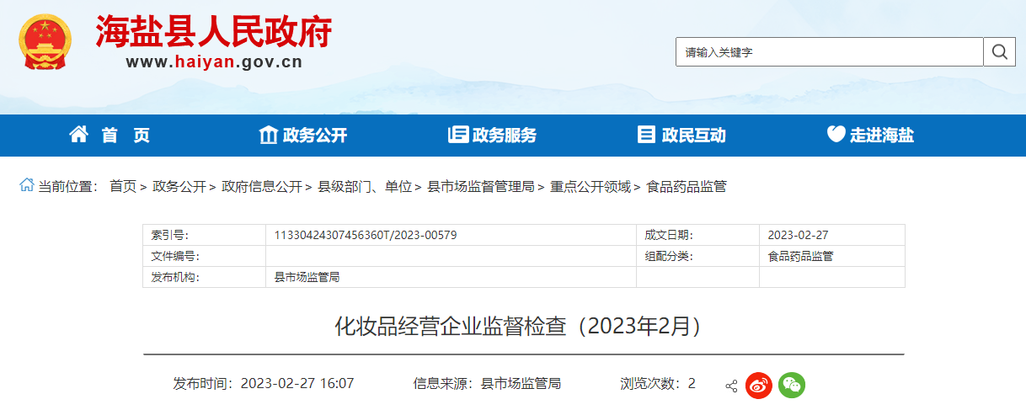
Task: Click the 组配分类 value 食品药品监管
Action: (800, 256)
